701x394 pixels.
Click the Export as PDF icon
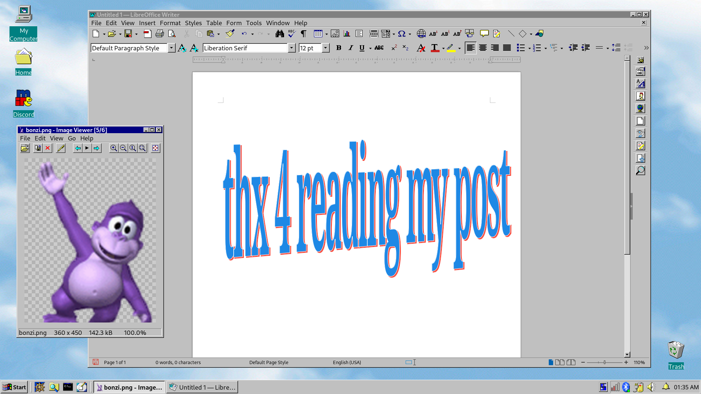pyautogui.click(x=147, y=34)
